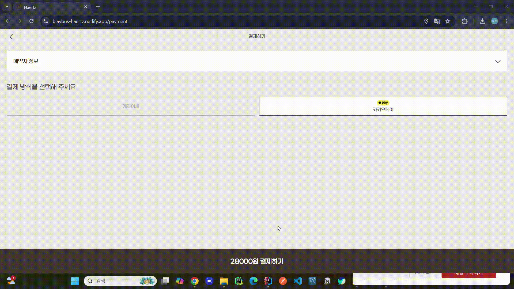Screen dimensions: 514x289
Task: Open the Chrome downloads icon
Action: click(x=482, y=21)
